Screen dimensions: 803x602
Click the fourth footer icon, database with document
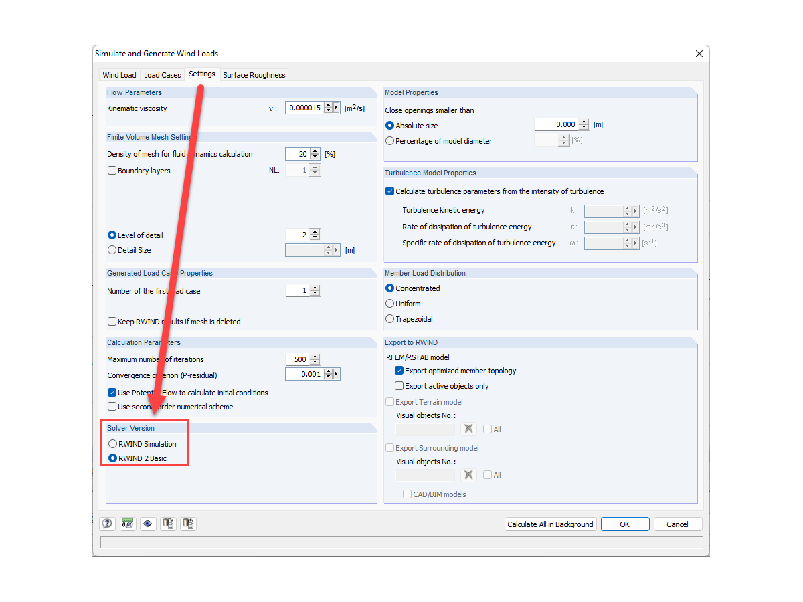(x=168, y=524)
